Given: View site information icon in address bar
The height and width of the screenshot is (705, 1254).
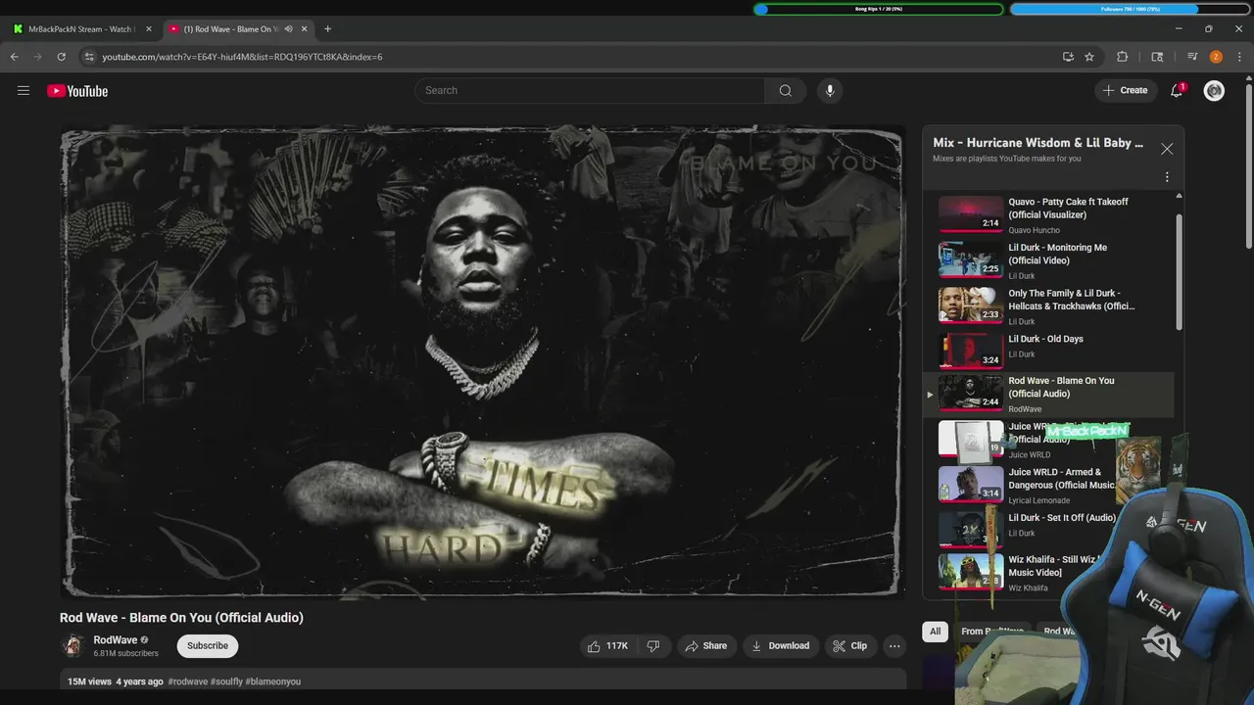Looking at the screenshot, I should point(89,57).
